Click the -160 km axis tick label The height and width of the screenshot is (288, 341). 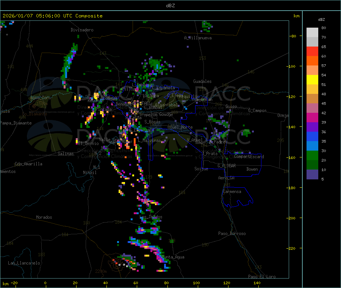292,157
